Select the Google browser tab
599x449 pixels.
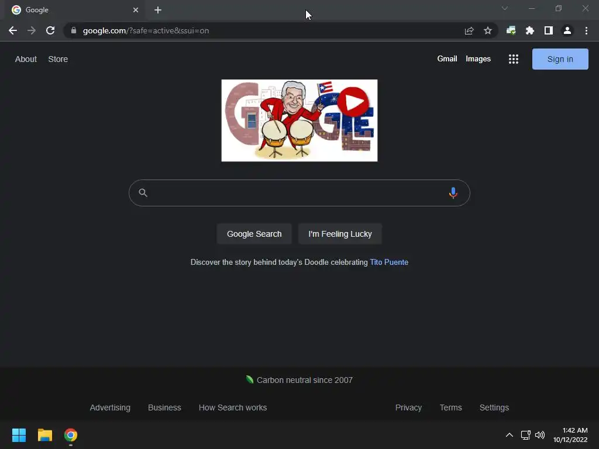[75, 10]
